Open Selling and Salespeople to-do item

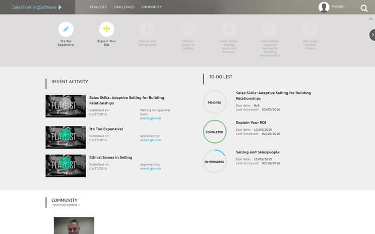tap(258, 152)
